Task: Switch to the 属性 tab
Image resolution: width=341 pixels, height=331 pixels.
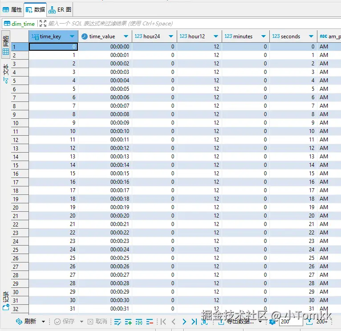Action: click(12, 9)
